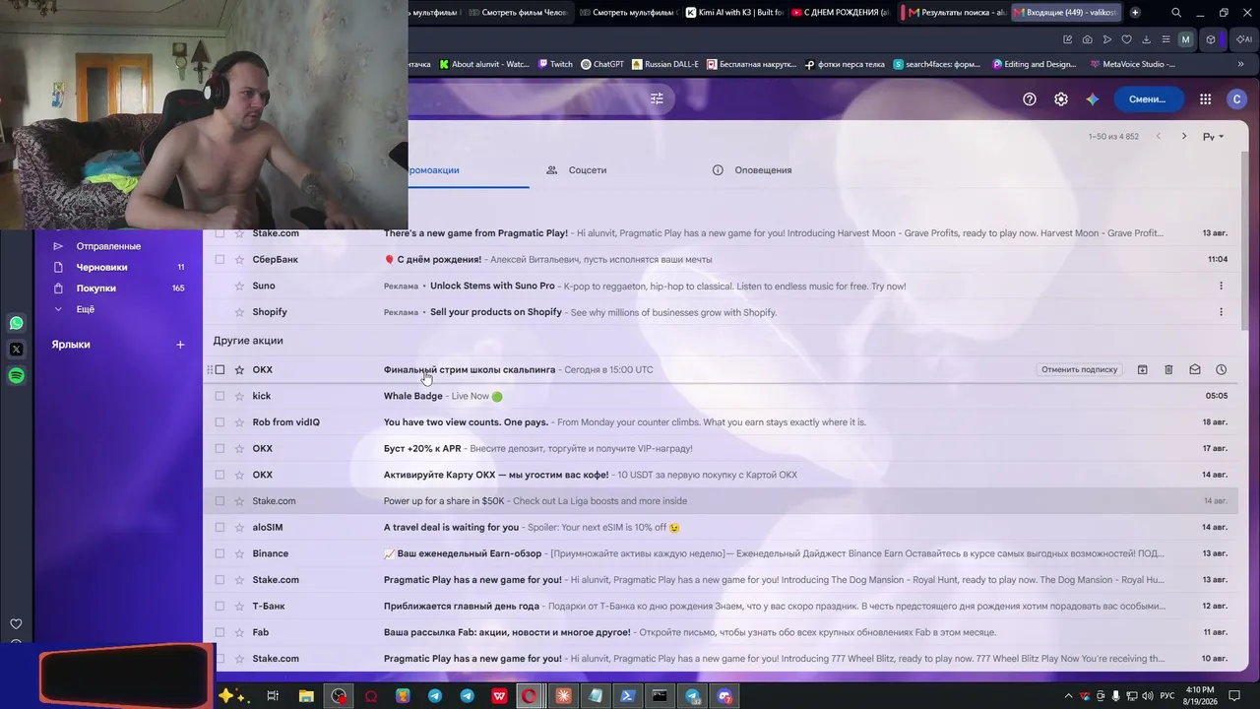
Task: Star the Т-Банк email
Action: click(x=239, y=606)
